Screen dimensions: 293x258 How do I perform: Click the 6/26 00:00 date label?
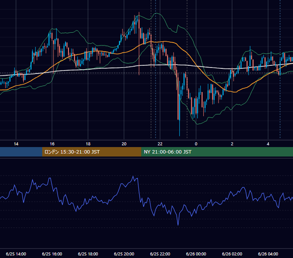196,254
